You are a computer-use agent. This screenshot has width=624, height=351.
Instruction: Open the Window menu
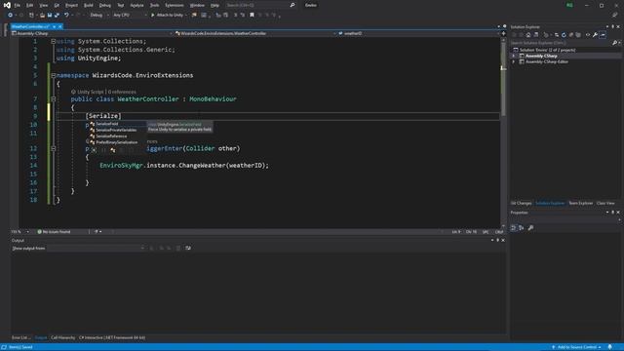tap(197, 5)
